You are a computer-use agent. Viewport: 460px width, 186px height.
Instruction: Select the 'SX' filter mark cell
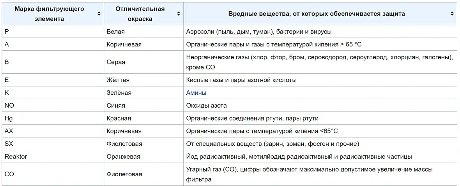tap(9, 143)
